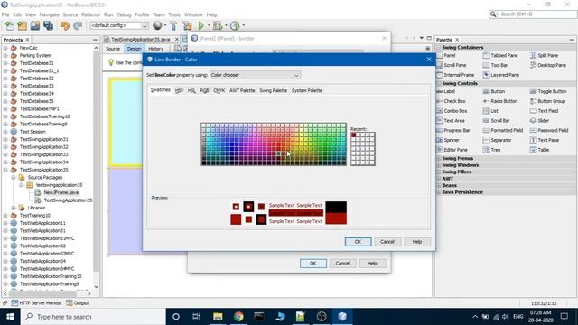
Task: Click the Redo toolbar icon
Action: (78, 25)
